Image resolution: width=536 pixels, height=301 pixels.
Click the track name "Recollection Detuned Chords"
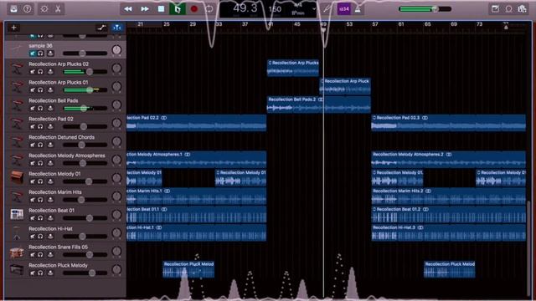(x=61, y=137)
